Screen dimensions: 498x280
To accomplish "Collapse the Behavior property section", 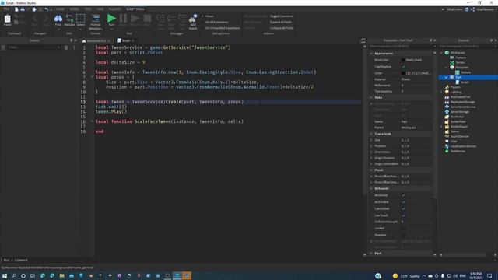I will (x=371, y=188).
